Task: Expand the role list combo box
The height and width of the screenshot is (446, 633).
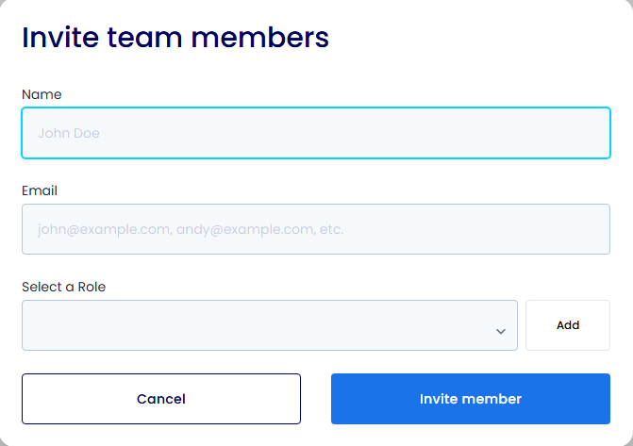Action: (x=269, y=325)
